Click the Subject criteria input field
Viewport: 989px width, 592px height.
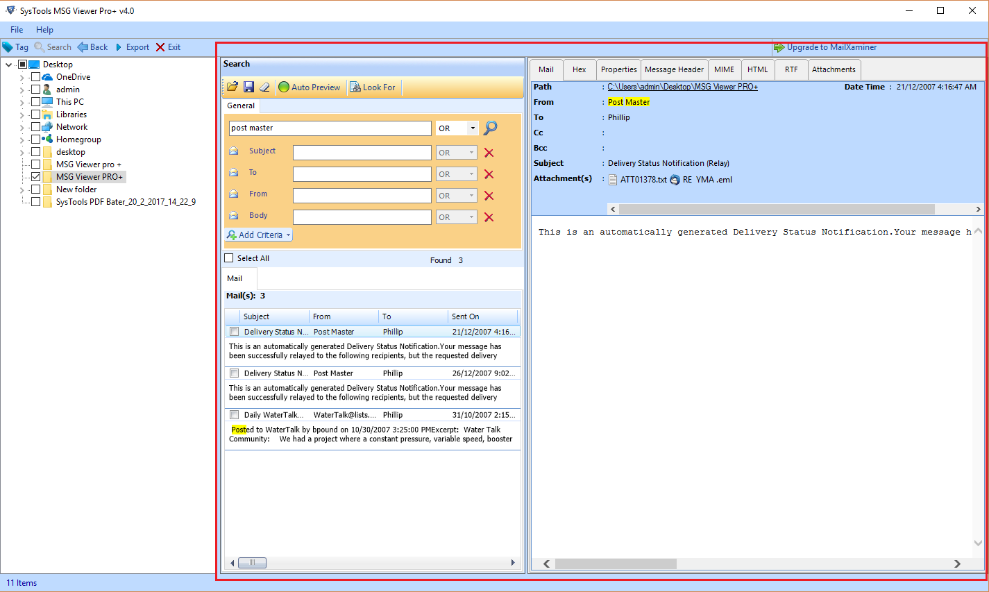362,153
